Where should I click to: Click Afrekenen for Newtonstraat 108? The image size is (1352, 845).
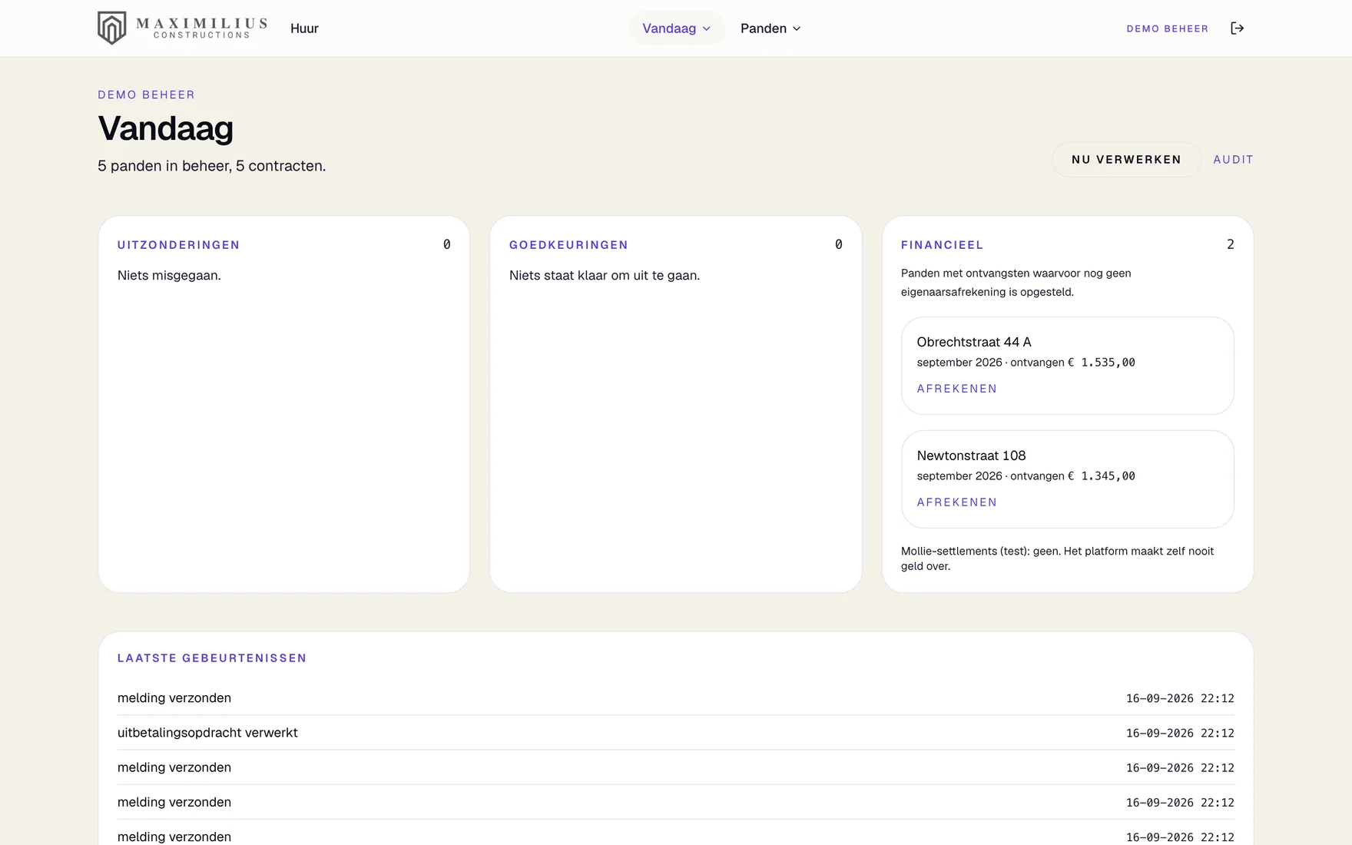point(956,502)
